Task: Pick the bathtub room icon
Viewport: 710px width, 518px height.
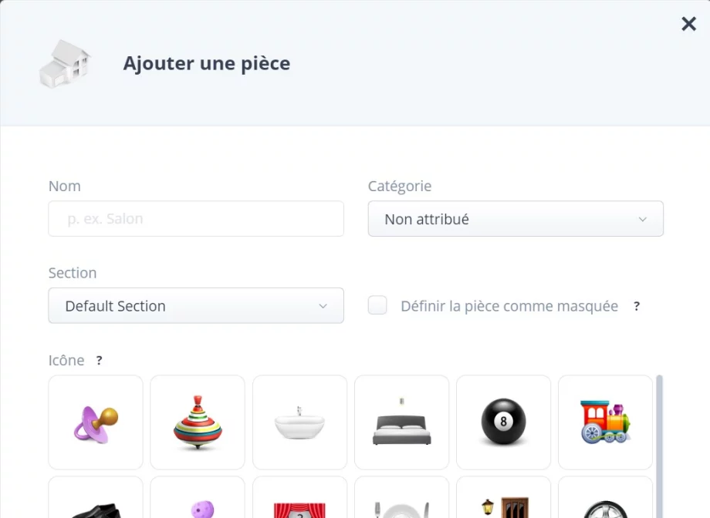Action: (x=299, y=422)
